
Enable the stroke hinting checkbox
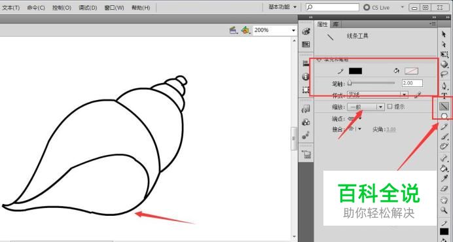[x=390, y=107]
